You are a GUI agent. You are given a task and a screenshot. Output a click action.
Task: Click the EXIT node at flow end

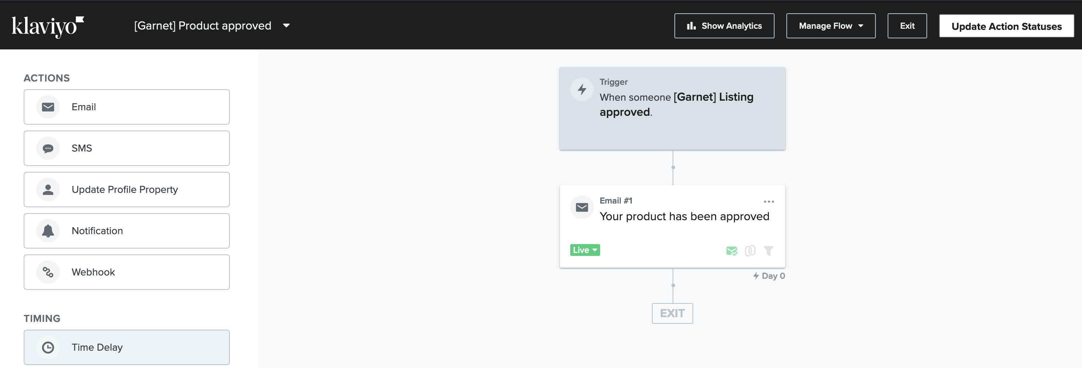point(672,313)
